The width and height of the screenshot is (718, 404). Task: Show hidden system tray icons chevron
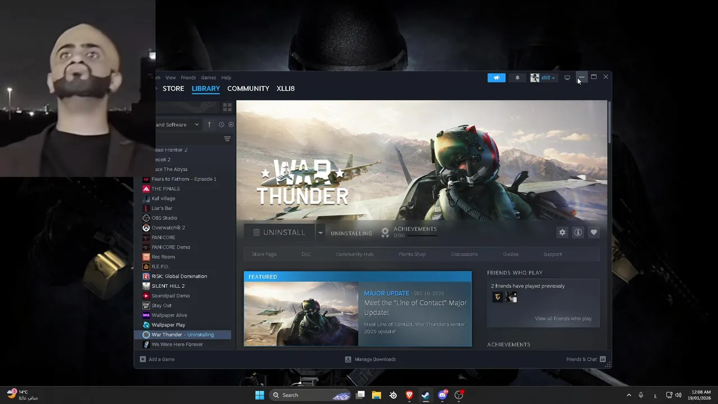(628, 395)
